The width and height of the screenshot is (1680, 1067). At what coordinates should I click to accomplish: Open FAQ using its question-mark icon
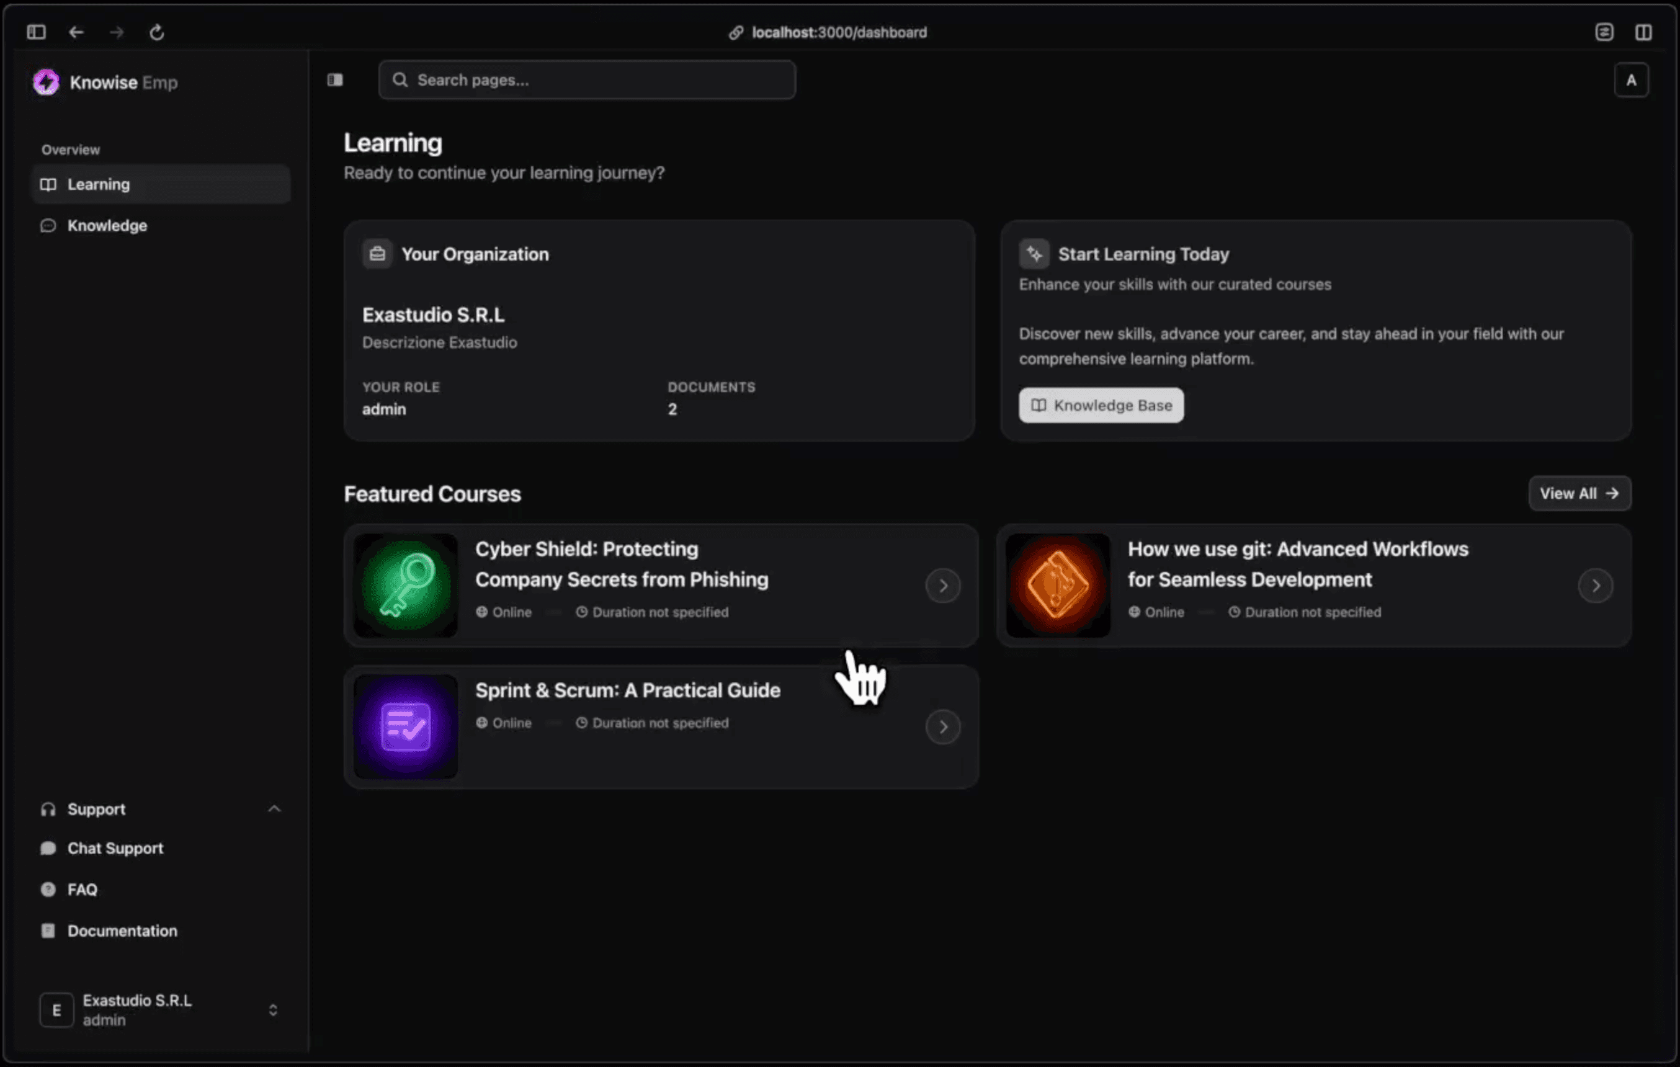pos(47,888)
